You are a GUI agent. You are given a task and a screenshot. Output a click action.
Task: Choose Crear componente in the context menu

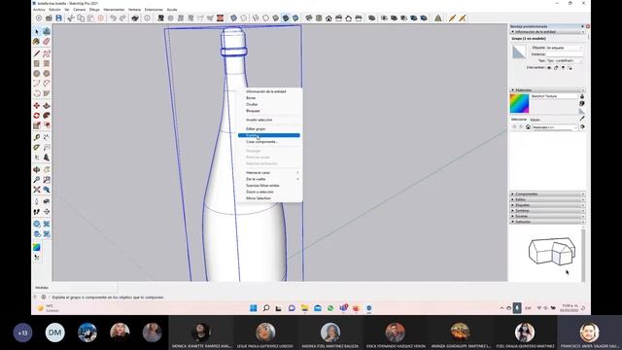(269, 142)
